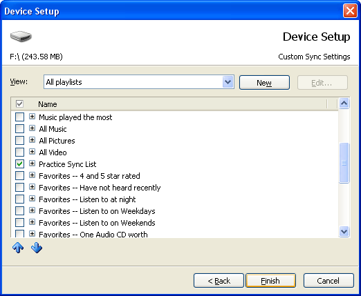Expand the Music played the most playlist
The width and height of the screenshot is (361, 296).
[x=32, y=117]
